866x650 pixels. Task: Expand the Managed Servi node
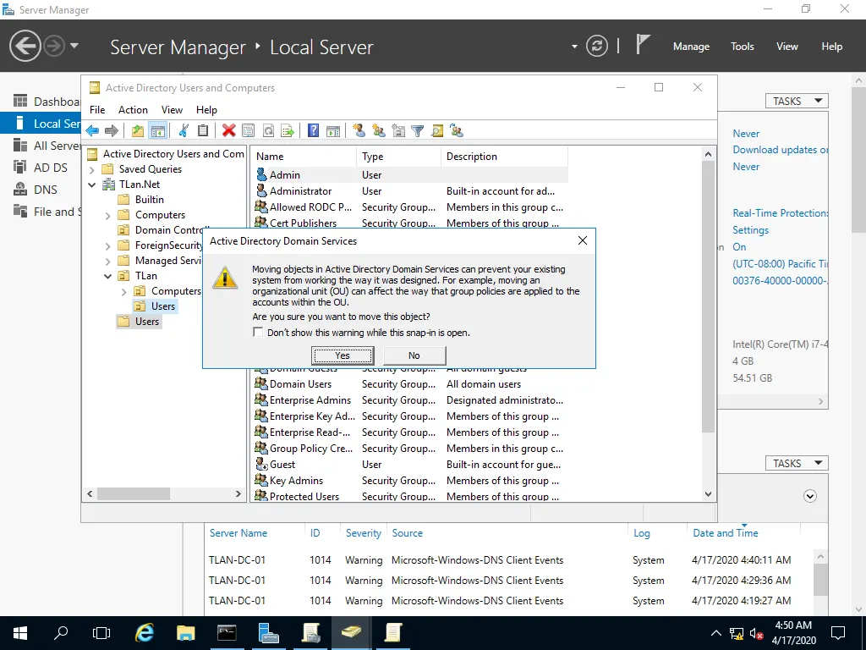tap(107, 261)
